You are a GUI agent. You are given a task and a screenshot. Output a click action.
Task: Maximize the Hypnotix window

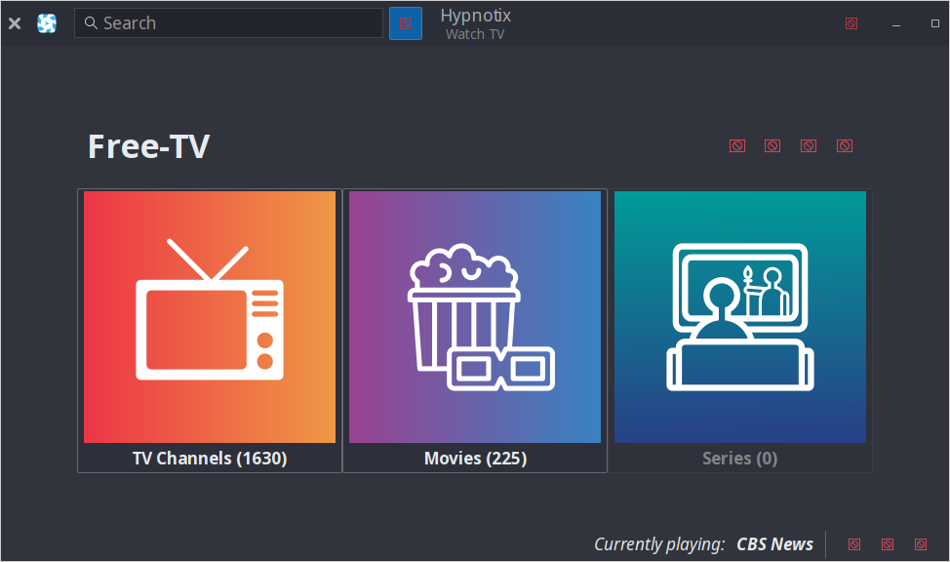[934, 23]
